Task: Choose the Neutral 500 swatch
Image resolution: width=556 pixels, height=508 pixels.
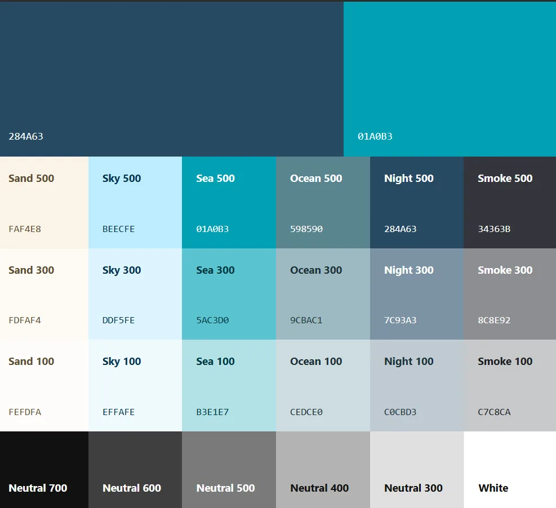Action: [229, 470]
